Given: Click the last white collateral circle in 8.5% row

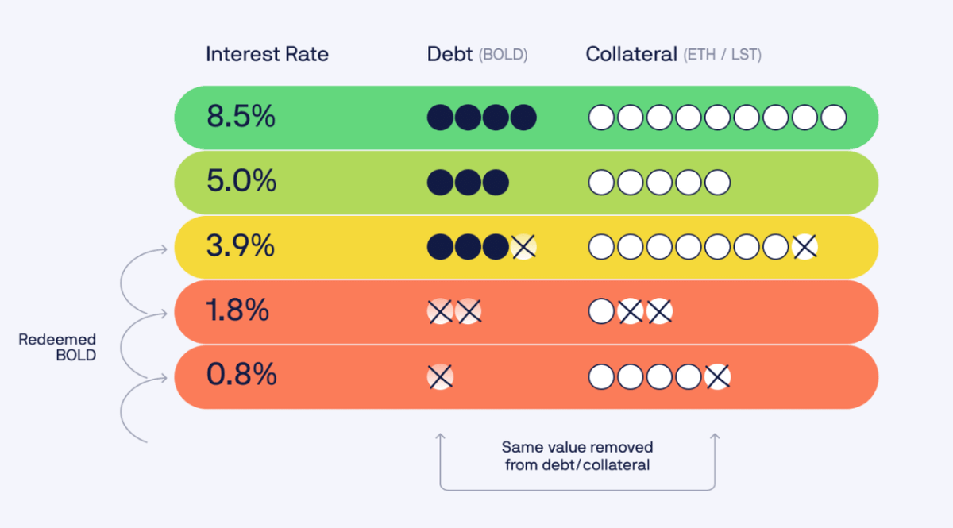Looking at the screenshot, I should [833, 118].
